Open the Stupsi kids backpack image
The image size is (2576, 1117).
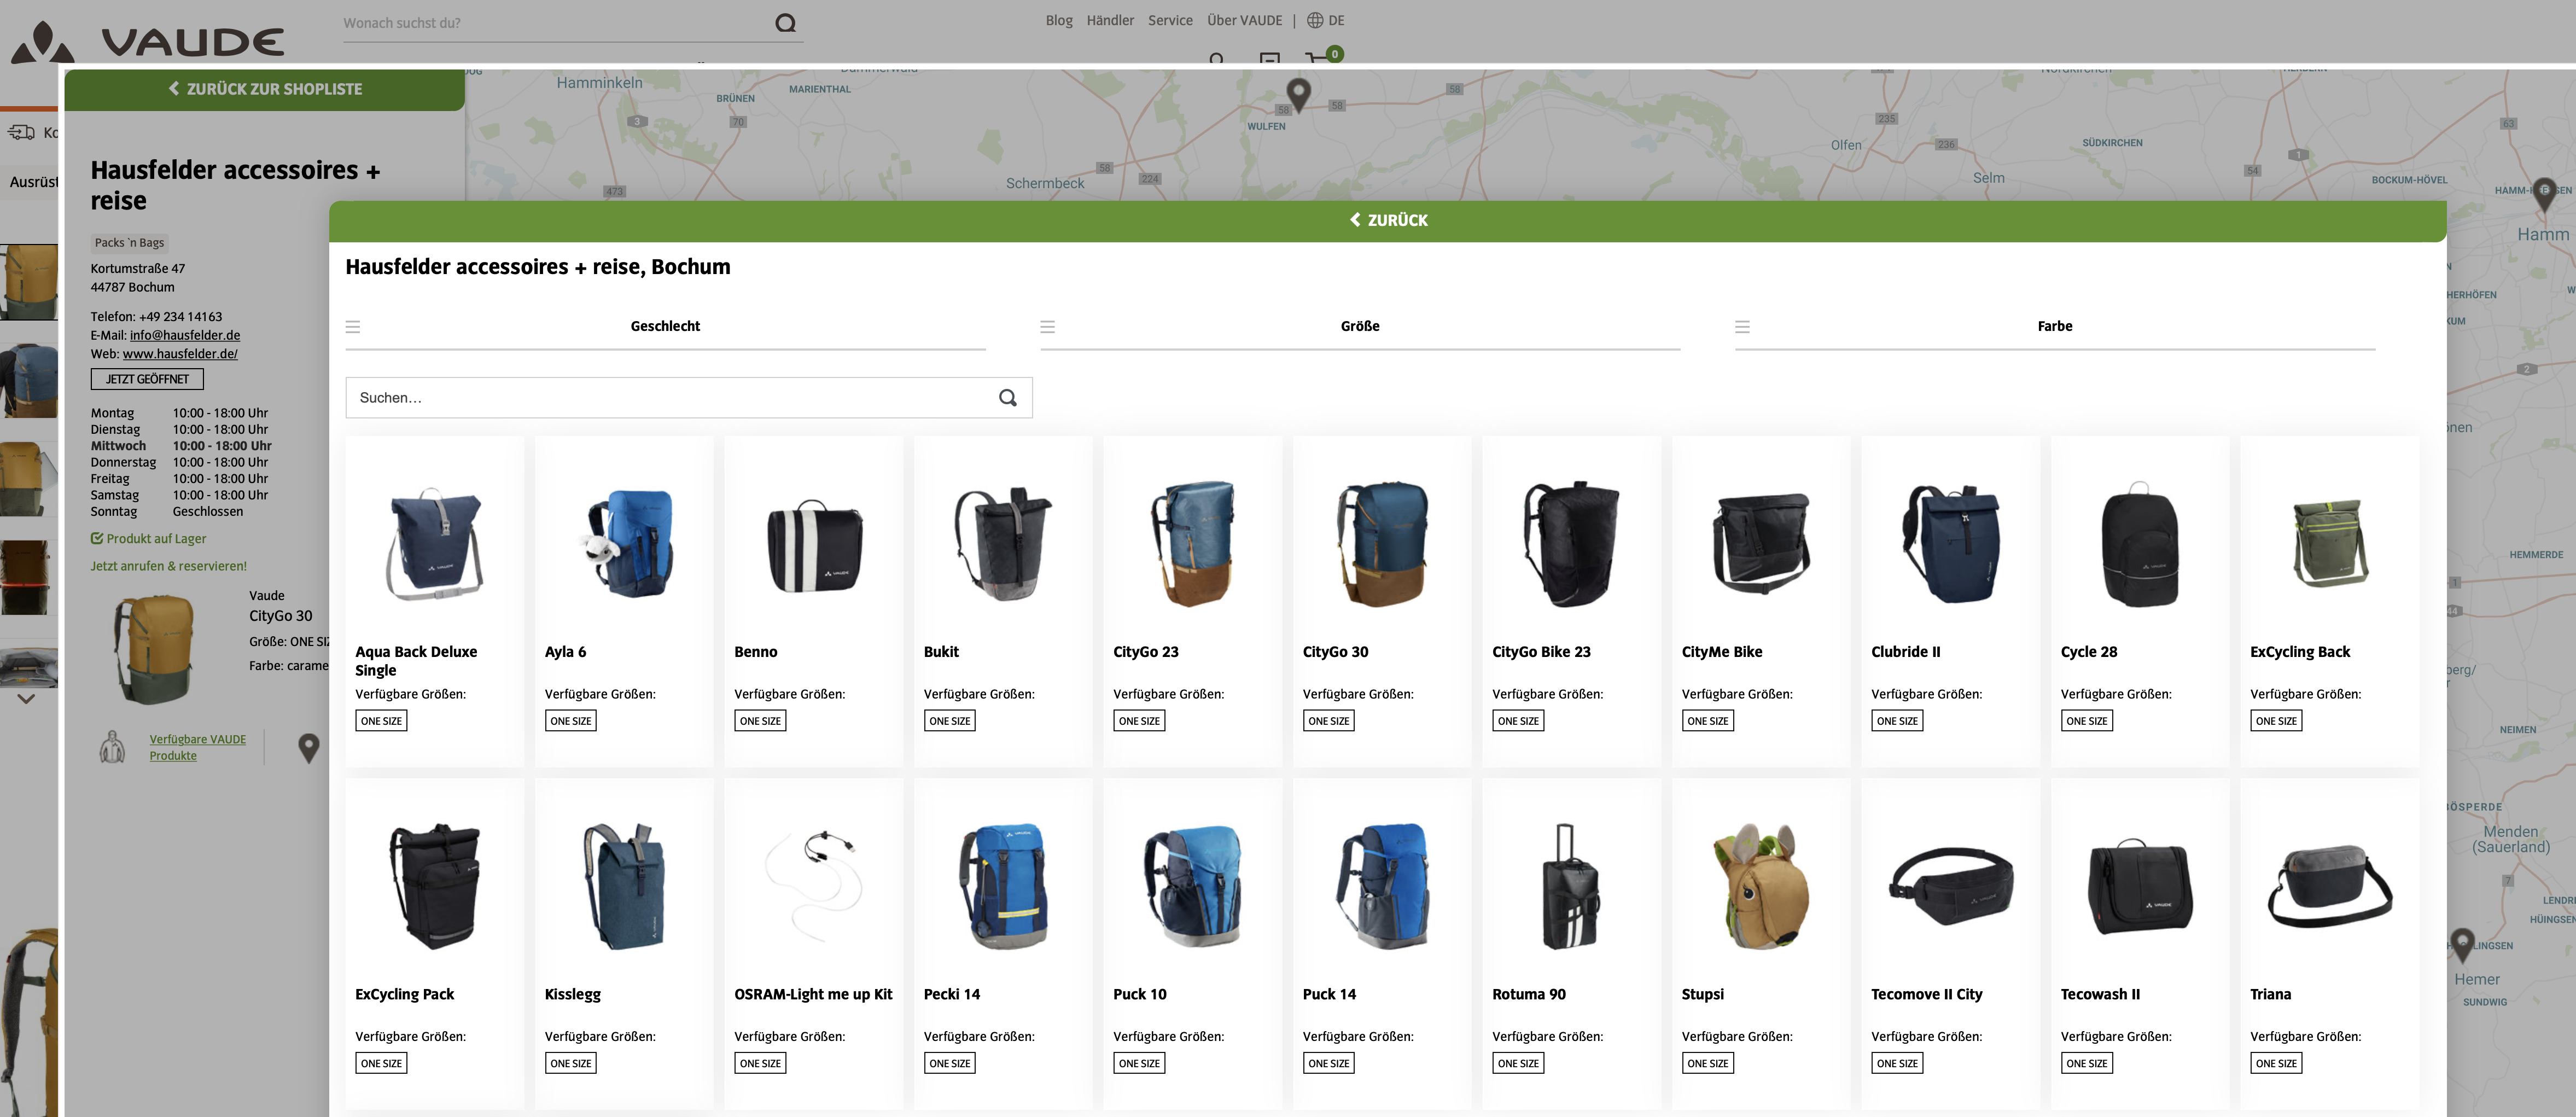[x=1761, y=886]
